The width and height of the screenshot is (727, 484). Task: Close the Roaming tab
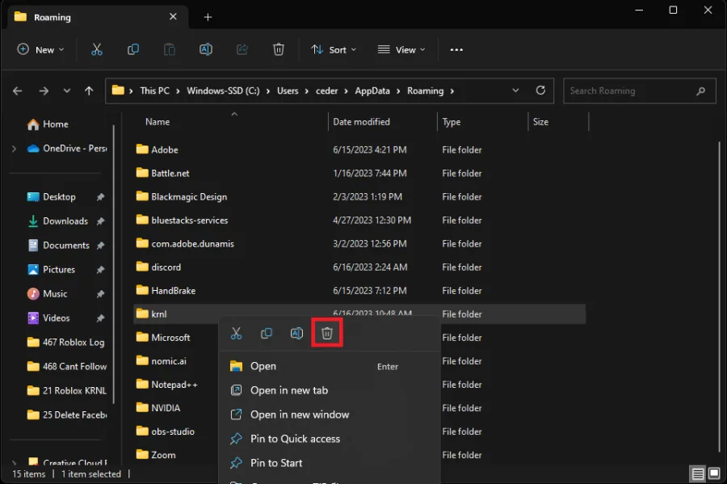click(x=173, y=17)
